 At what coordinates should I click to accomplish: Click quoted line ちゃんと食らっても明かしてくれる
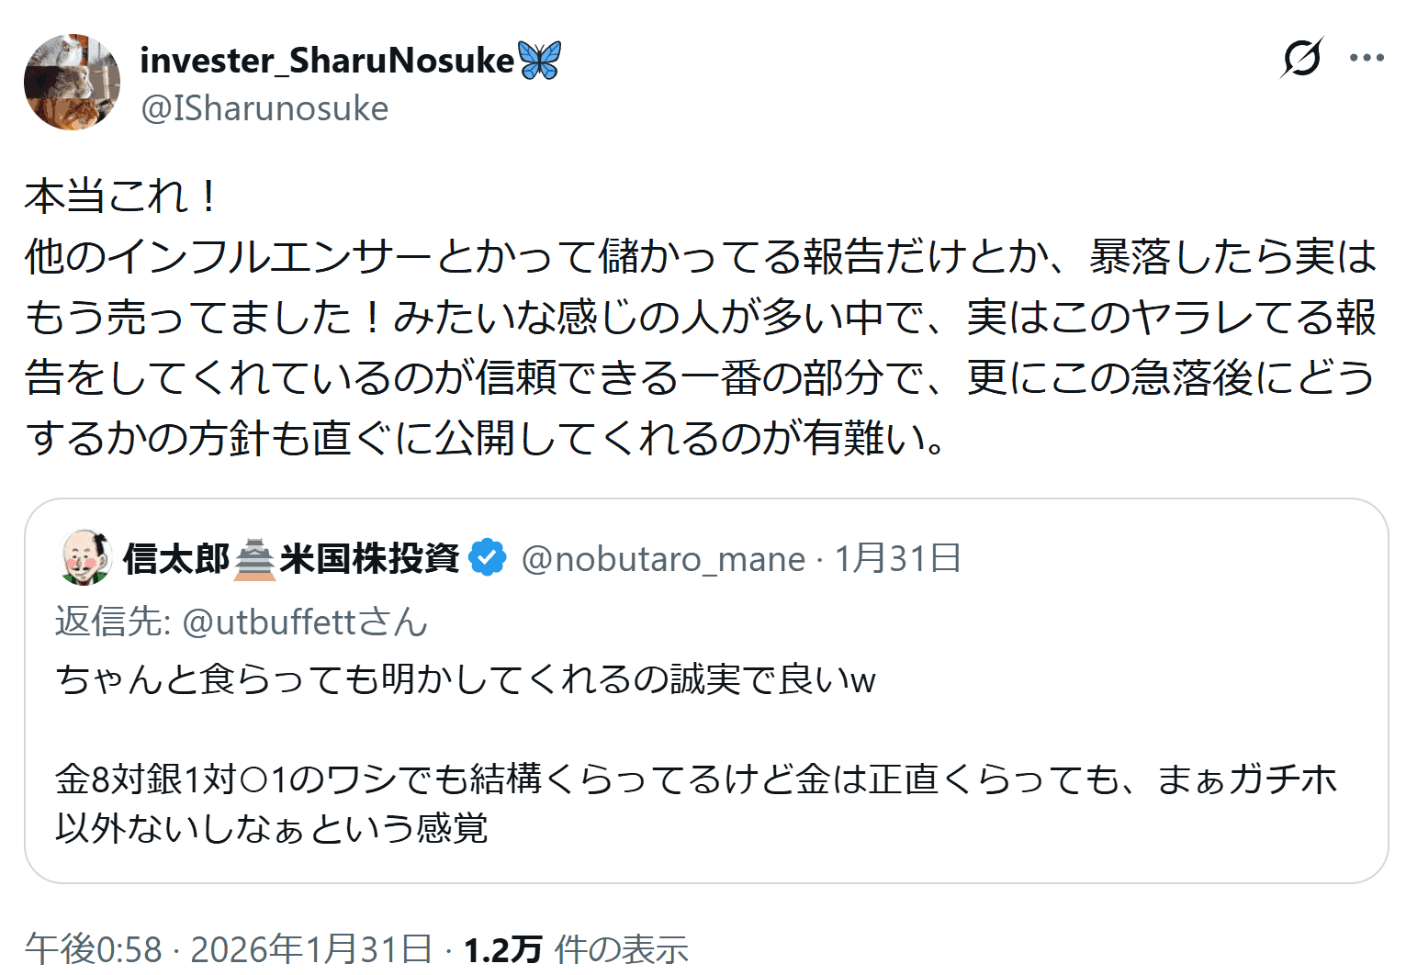tap(465, 679)
